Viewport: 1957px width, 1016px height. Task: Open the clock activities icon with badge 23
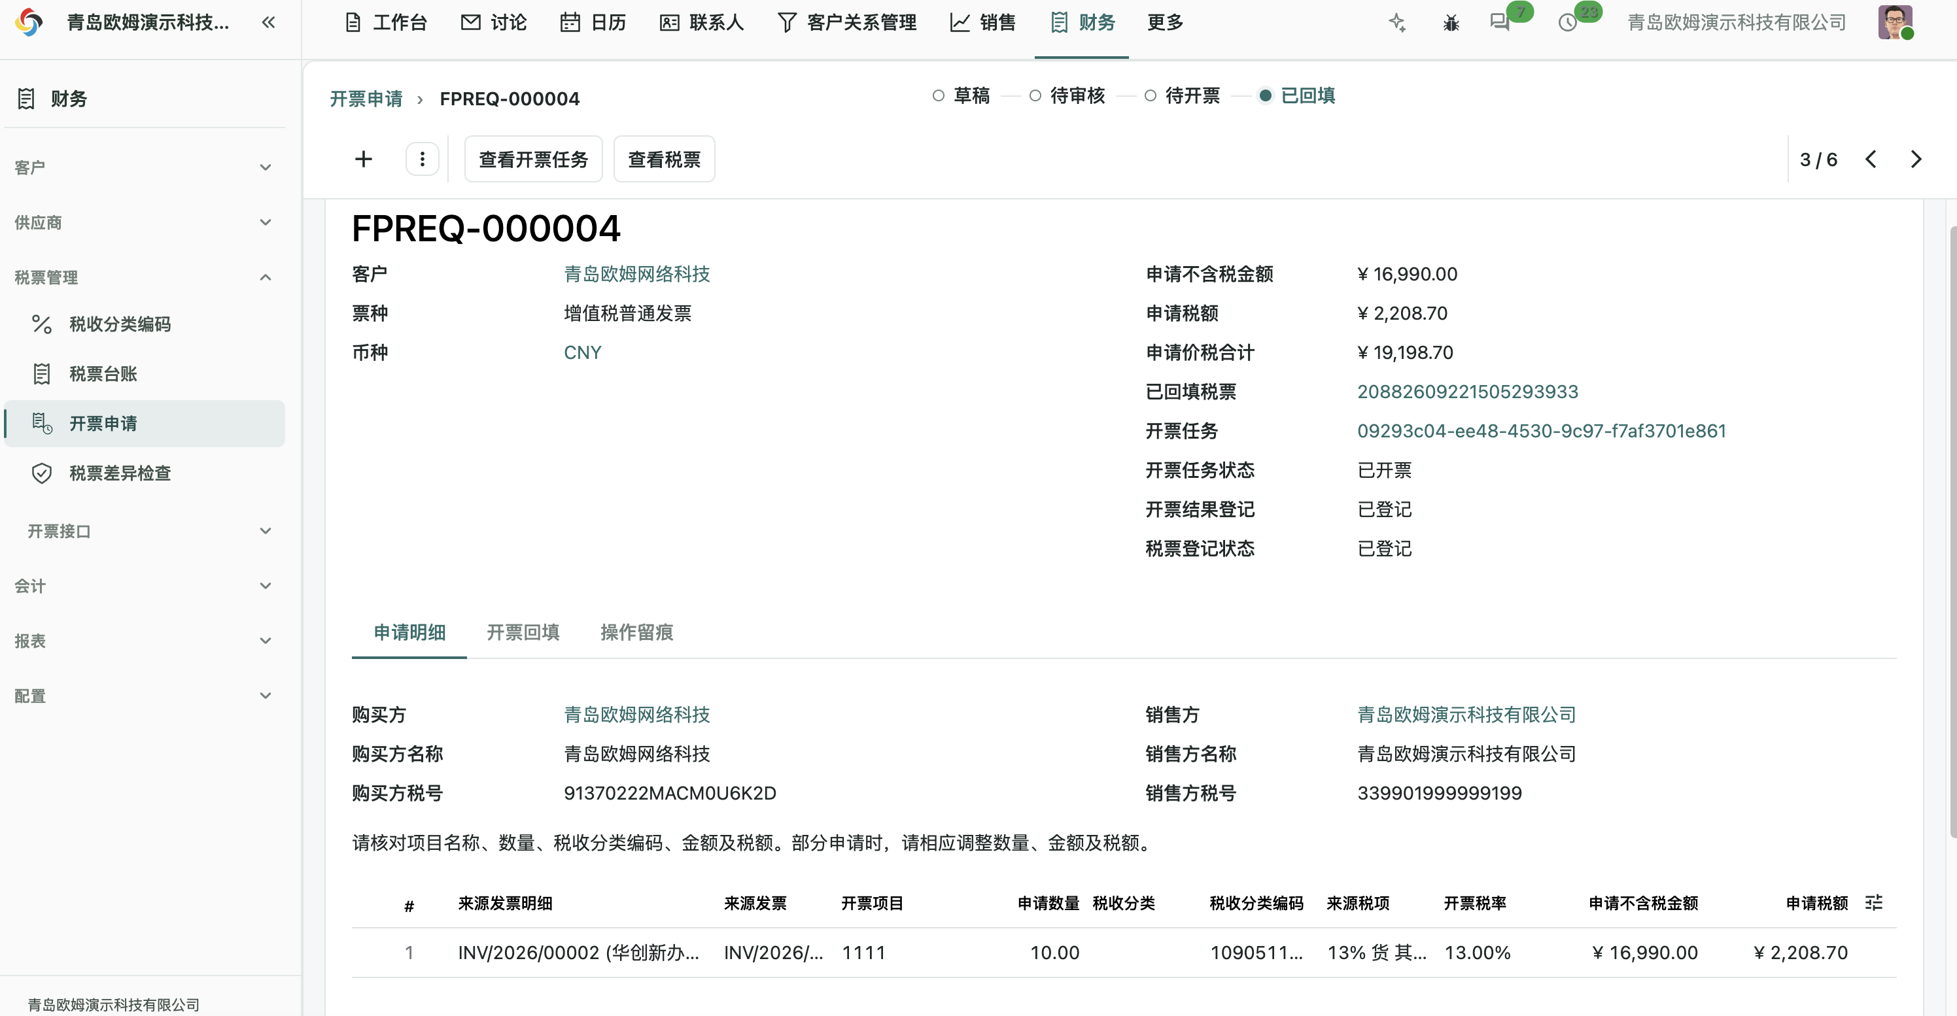click(x=1567, y=23)
